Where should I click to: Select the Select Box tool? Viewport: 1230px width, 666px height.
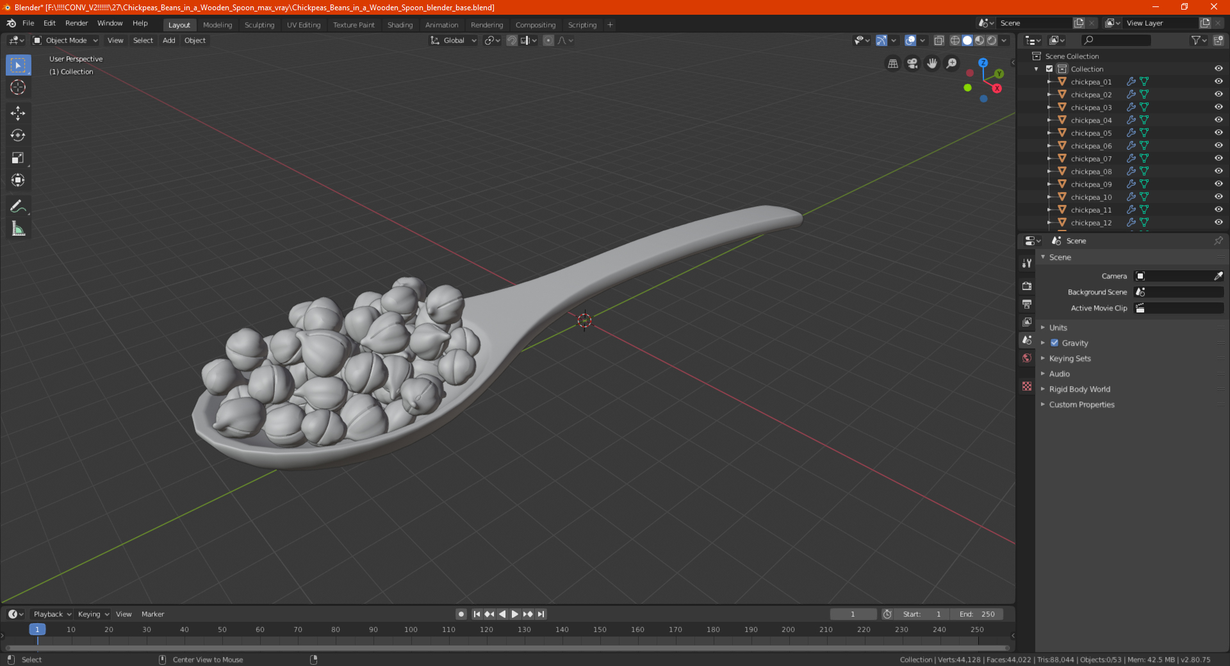click(18, 65)
